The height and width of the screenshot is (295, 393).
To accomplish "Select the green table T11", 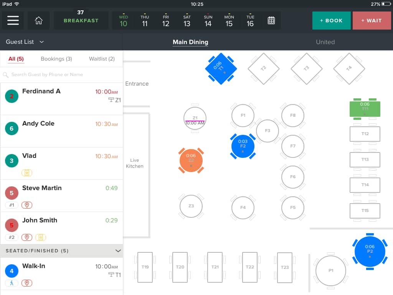I will pos(365,109).
